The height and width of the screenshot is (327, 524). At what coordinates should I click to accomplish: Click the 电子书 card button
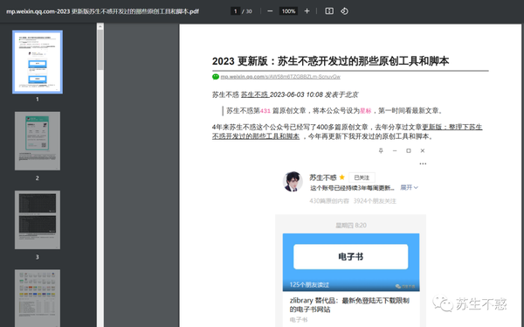click(350, 257)
